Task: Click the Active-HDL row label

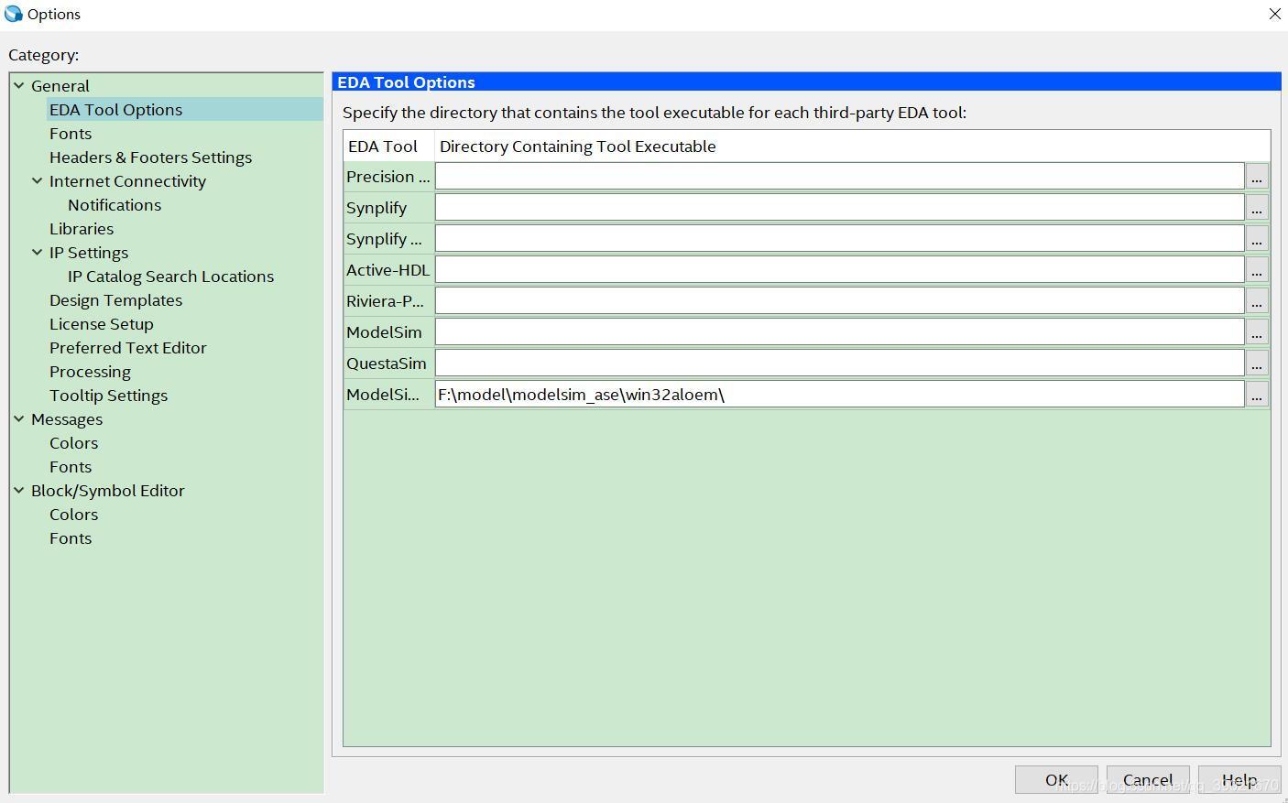Action: [x=388, y=269]
